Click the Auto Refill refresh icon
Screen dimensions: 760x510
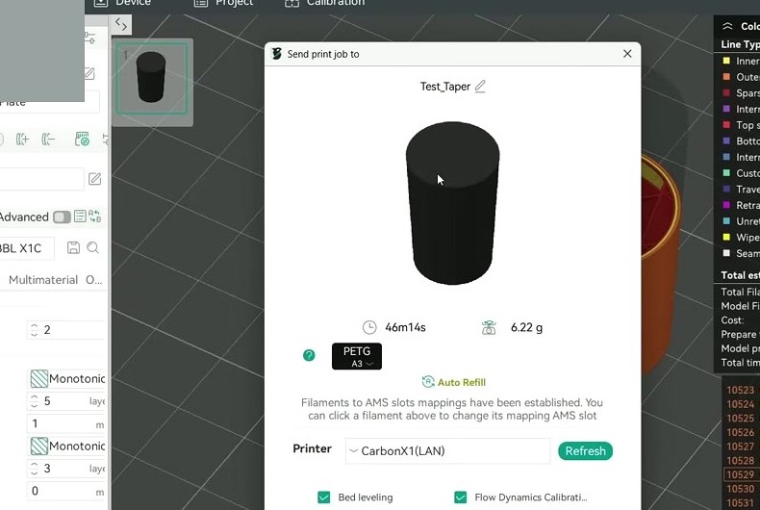click(428, 382)
